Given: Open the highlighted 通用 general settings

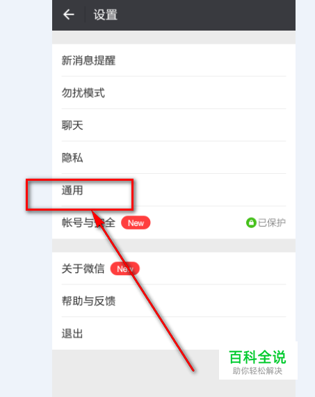Looking at the screenshot, I should tap(174, 190).
